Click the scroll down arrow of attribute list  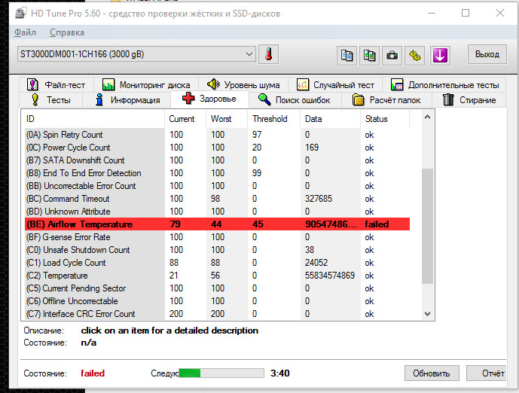(427, 314)
